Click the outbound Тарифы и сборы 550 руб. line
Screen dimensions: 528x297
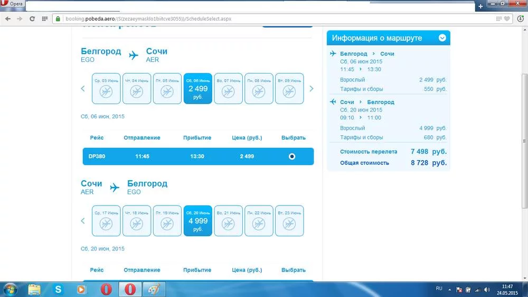coord(393,89)
